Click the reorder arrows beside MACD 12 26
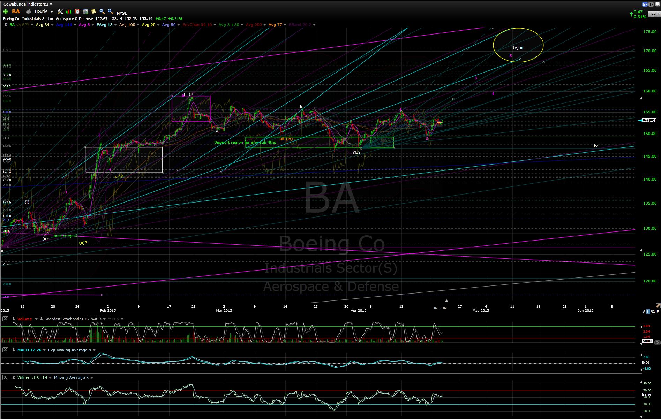Image resolution: width=661 pixels, height=419 pixels. pyautogui.click(x=14, y=350)
